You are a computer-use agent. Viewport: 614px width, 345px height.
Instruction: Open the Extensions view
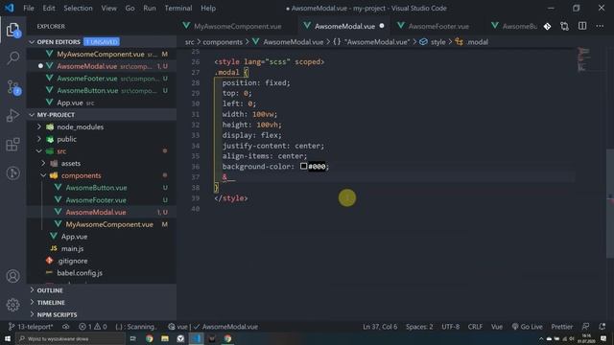tap(12, 145)
